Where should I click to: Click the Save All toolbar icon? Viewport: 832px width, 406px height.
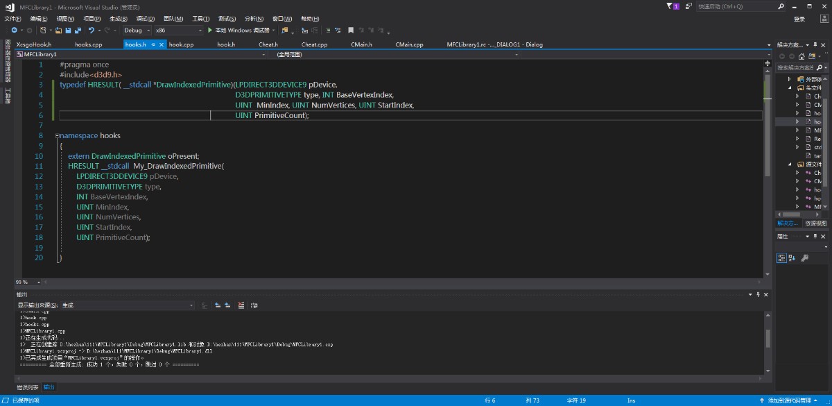click(x=77, y=31)
